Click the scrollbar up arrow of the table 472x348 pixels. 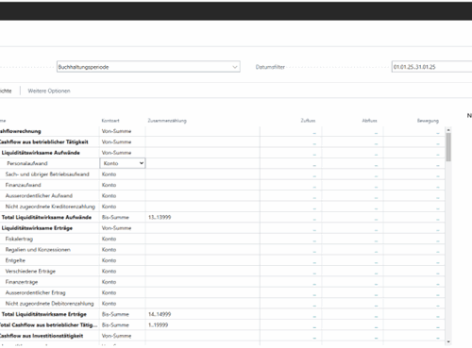448,130
